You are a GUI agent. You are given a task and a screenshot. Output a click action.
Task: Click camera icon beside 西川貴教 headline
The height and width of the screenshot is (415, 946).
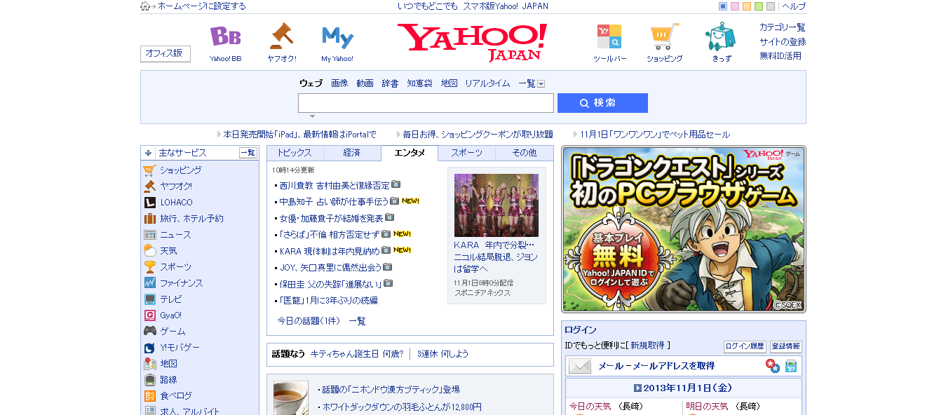pos(396,184)
